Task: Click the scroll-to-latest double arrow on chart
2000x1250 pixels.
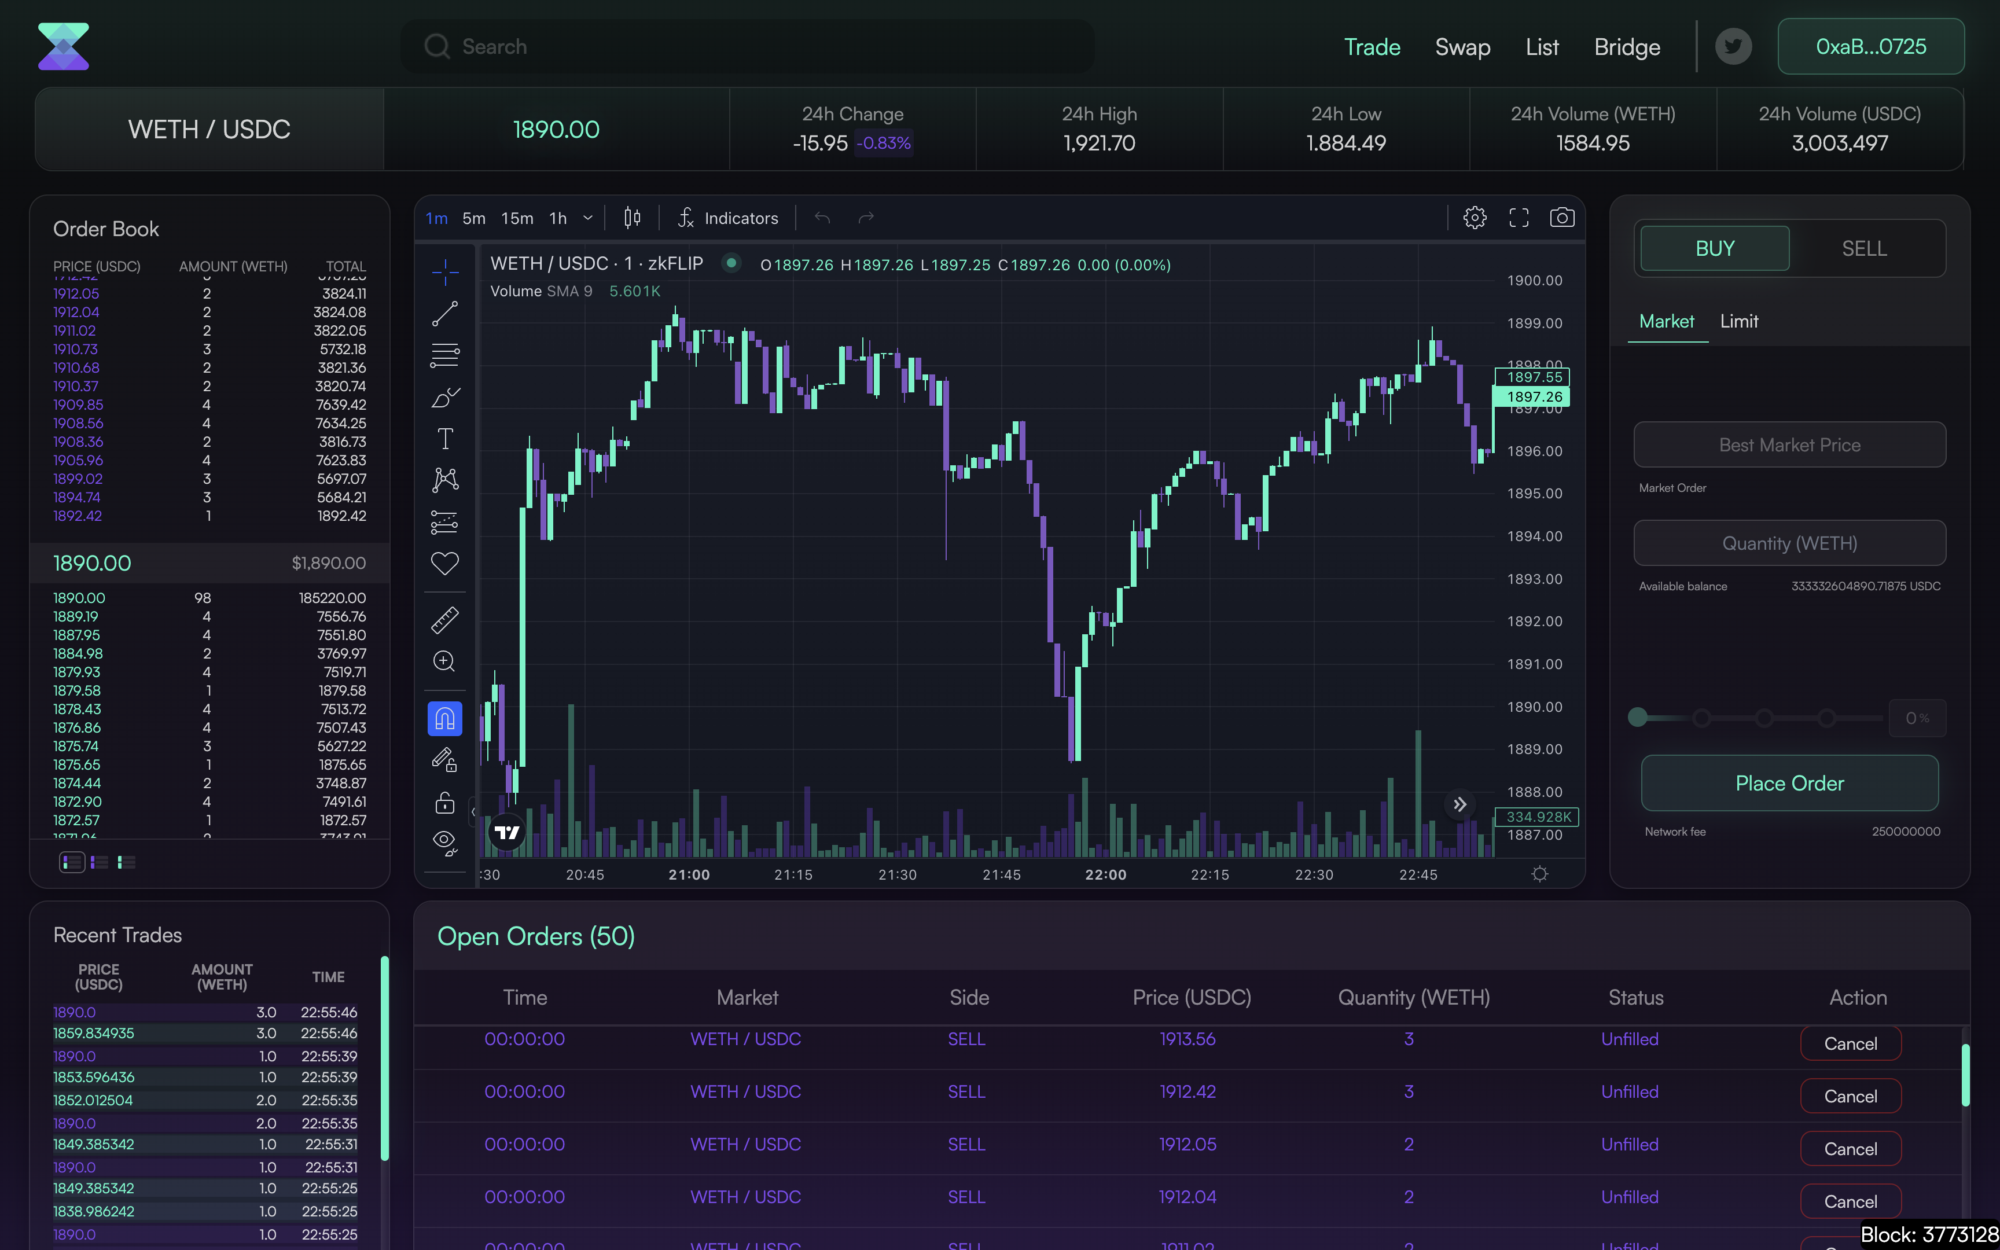Action: tap(1459, 804)
